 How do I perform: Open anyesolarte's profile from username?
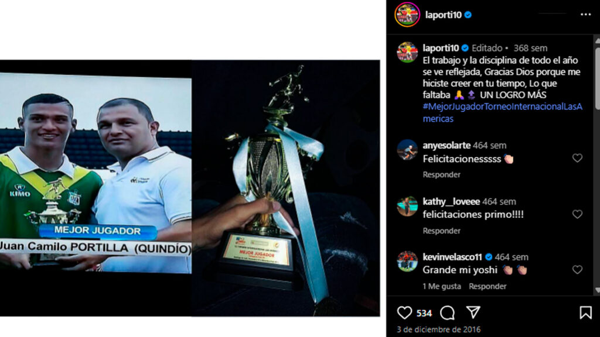point(446,145)
